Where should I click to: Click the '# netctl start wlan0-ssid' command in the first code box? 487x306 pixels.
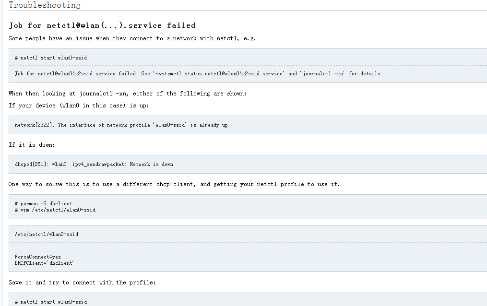point(51,58)
